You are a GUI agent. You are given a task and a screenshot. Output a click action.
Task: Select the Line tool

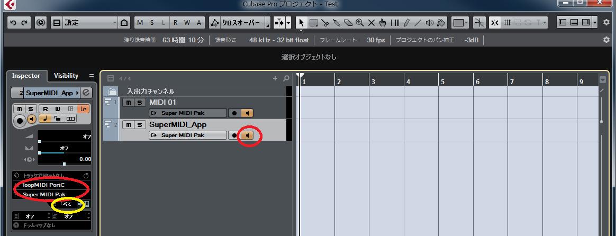(418, 23)
